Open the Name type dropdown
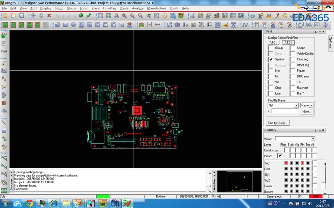This screenshot has width=334, height=208. point(311,105)
